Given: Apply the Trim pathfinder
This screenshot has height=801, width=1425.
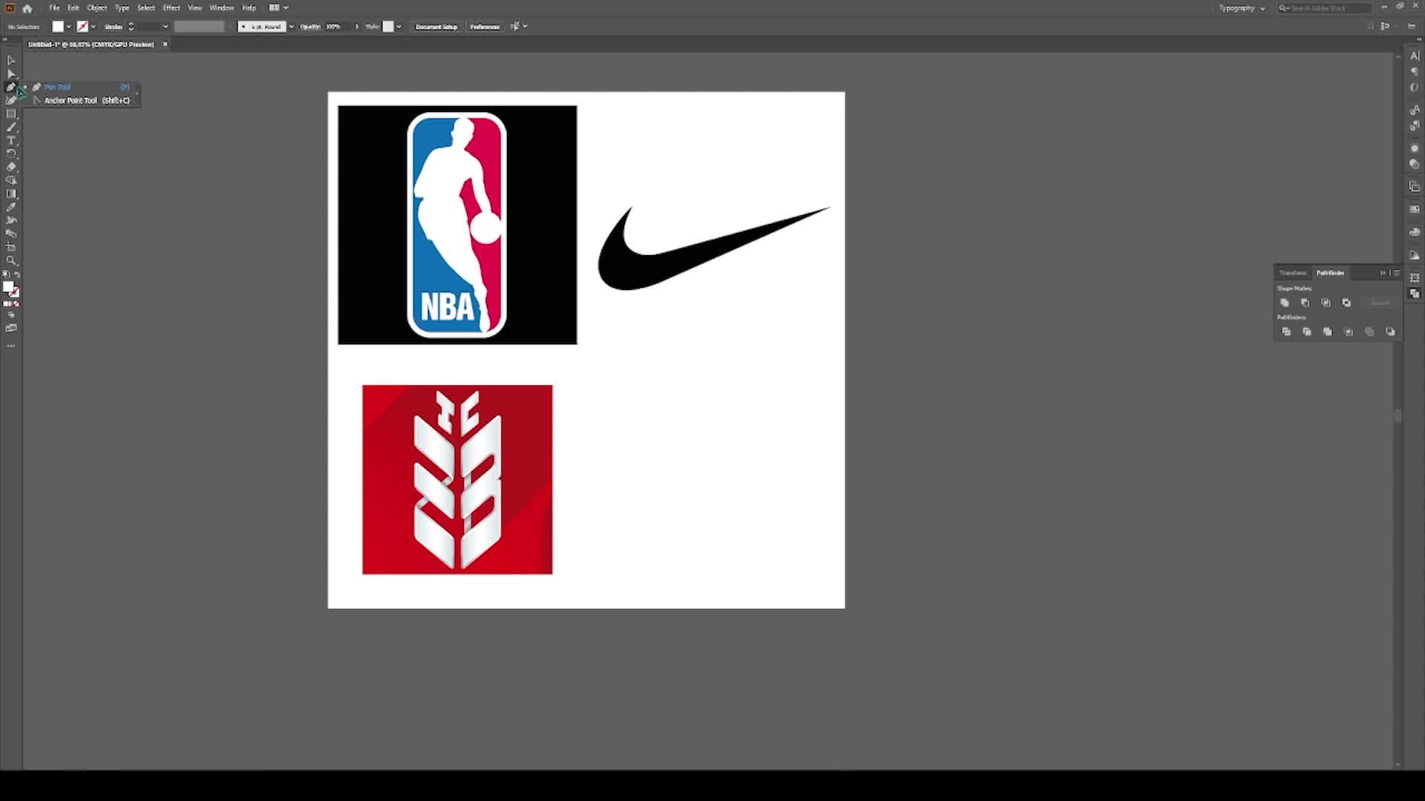Looking at the screenshot, I should [x=1307, y=332].
